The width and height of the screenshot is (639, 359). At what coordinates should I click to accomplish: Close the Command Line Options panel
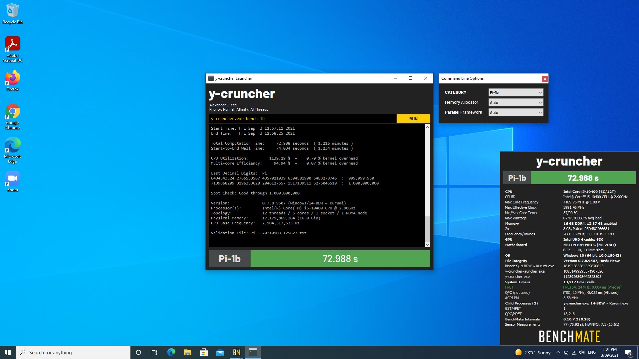click(x=545, y=79)
